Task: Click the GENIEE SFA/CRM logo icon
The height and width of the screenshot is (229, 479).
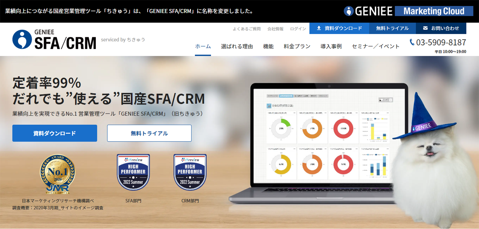Action: [22, 39]
